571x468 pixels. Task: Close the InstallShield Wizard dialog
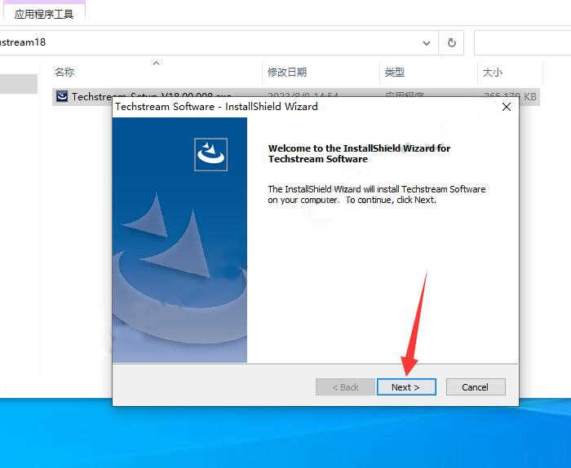coord(507,107)
